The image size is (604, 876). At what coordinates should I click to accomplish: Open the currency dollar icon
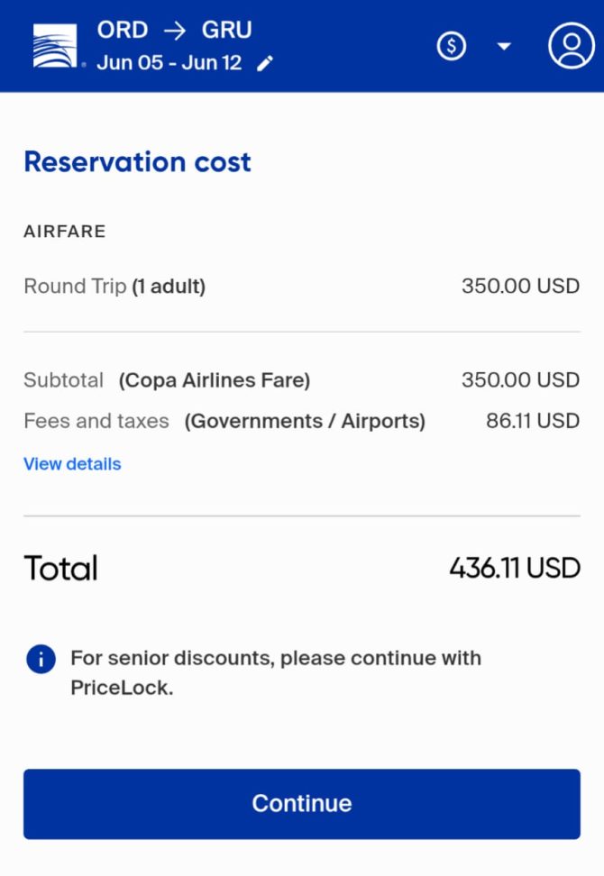coord(452,46)
